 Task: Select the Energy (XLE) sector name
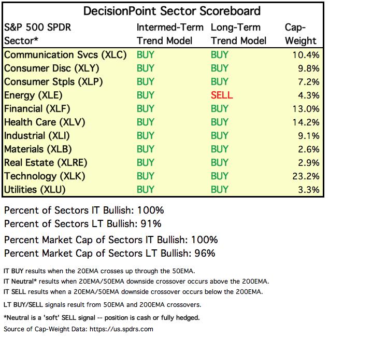click(x=33, y=95)
